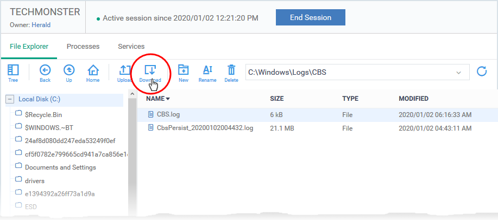The image size is (498, 220).
Task: Open the path history dropdown
Action: pos(459,72)
